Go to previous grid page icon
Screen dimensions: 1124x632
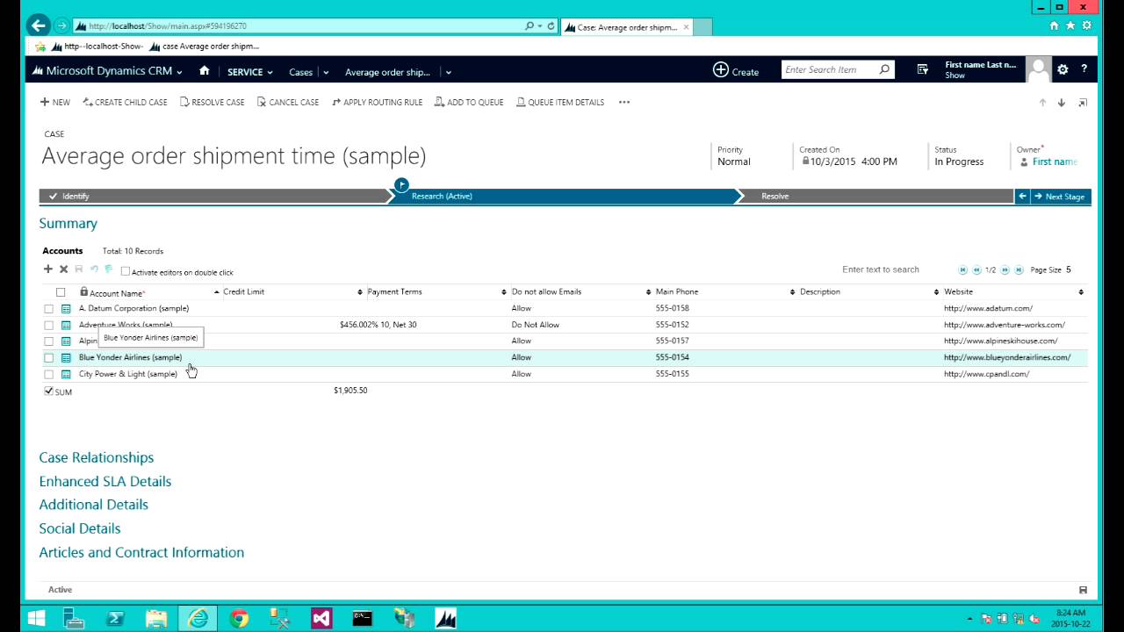[976, 270]
